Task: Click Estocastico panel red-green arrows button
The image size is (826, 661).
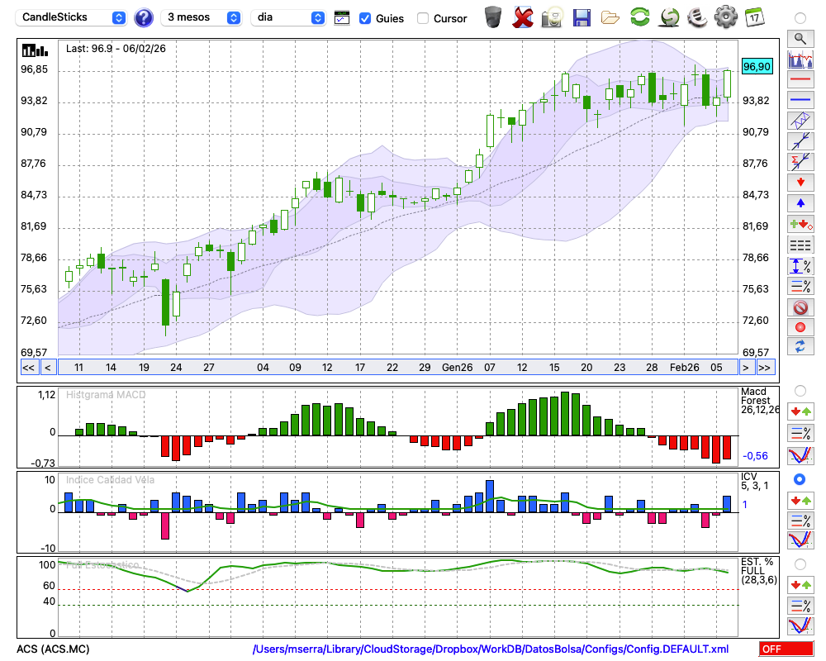Action: tap(800, 584)
